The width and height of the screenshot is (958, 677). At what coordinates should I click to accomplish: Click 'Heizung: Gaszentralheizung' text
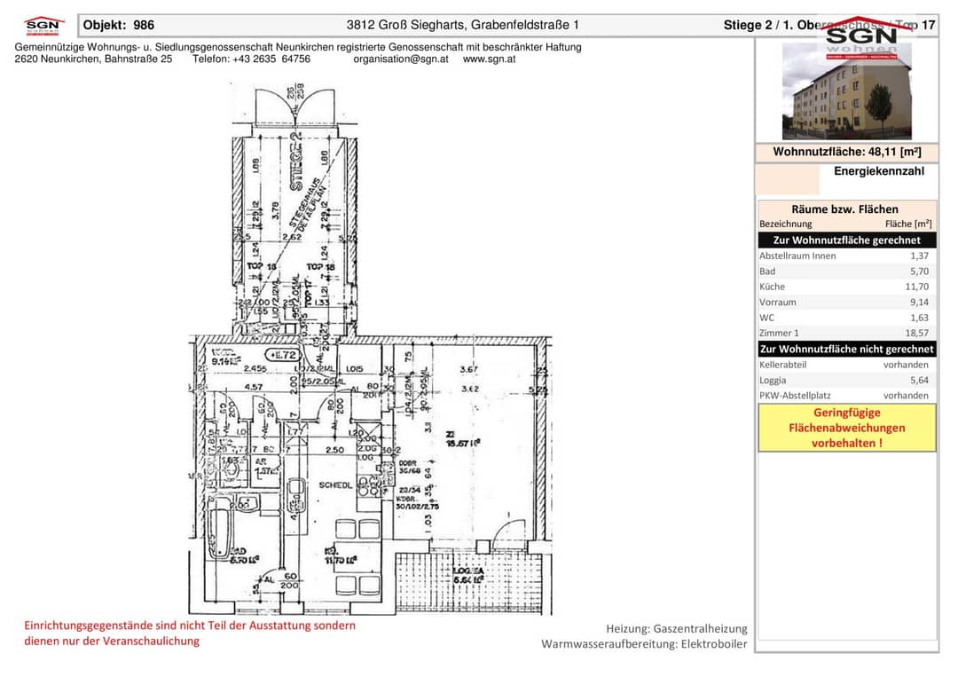(x=676, y=629)
